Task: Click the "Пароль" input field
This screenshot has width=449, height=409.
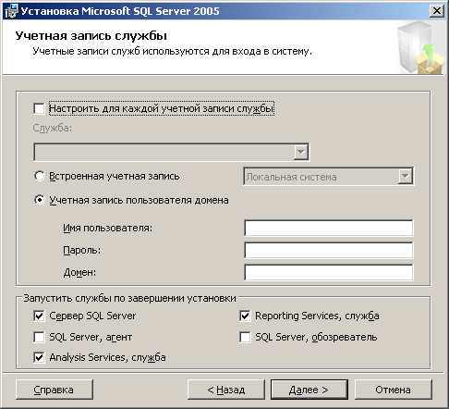Action: (x=329, y=250)
